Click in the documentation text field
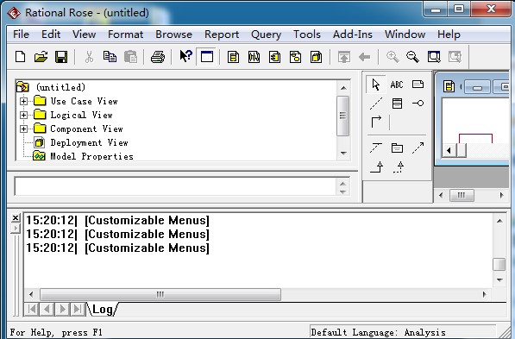The image size is (515, 339). coord(175,186)
